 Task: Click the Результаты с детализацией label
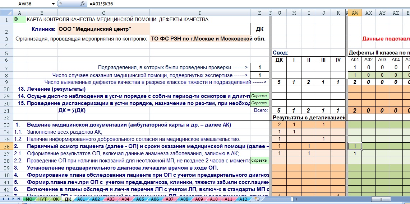(x=309, y=117)
